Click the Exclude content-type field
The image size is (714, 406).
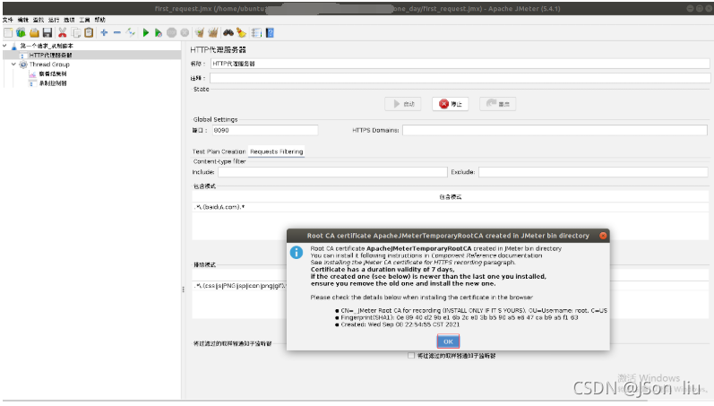click(593, 172)
